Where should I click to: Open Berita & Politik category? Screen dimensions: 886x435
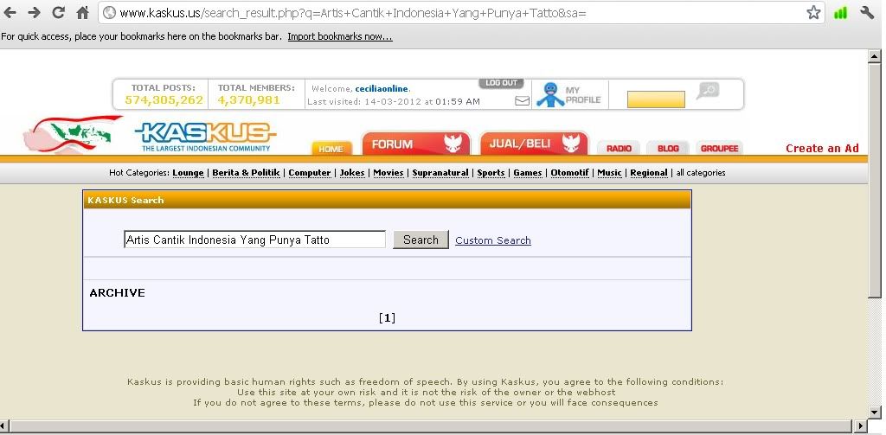247,173
